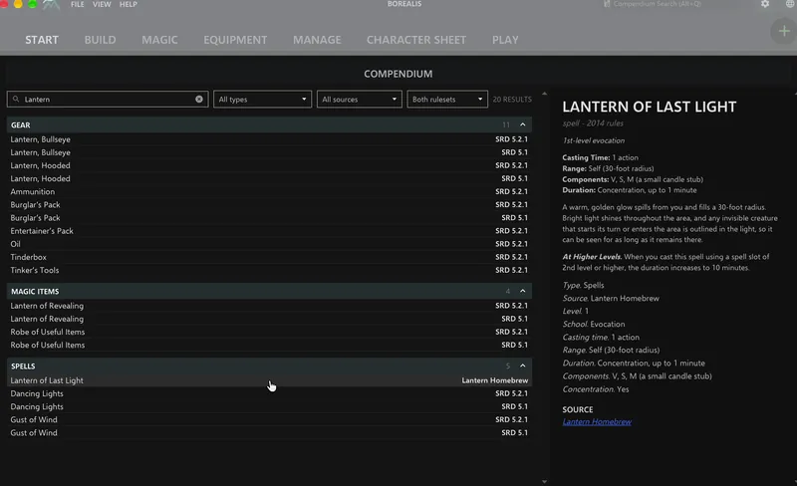This screenshot has width=797, height=486.
Task: Select Lantern, Bullseye SRD 5.2.1 row
Action: [269, 139]
